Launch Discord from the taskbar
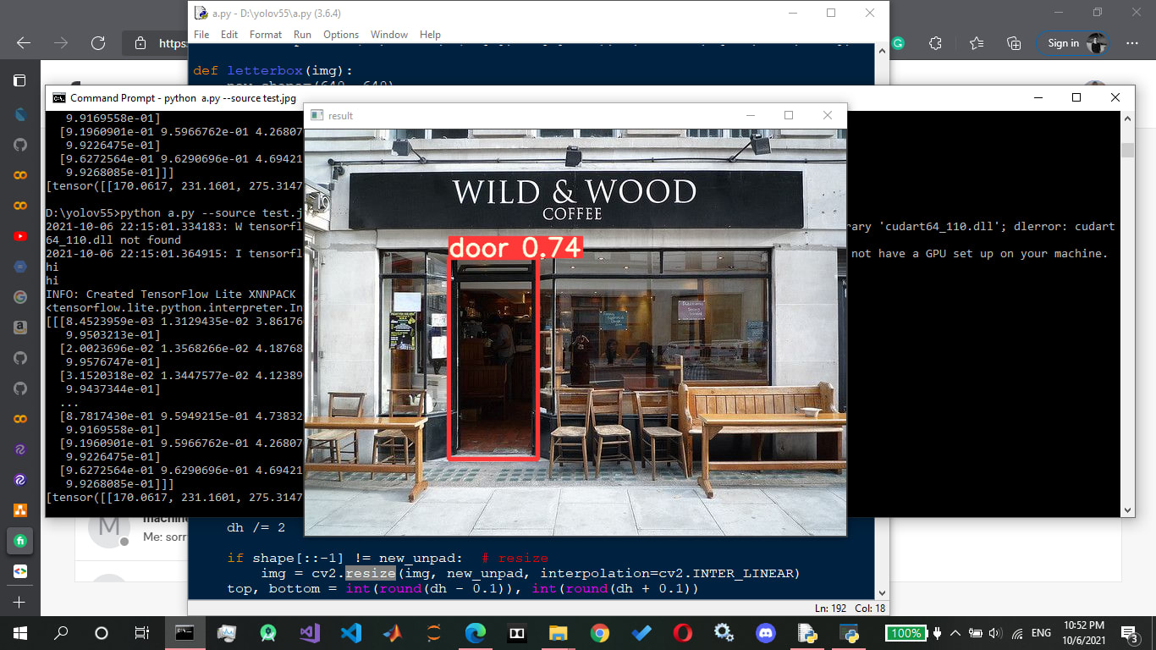Viewport: 1156px width, 650px height. (766, 632)
